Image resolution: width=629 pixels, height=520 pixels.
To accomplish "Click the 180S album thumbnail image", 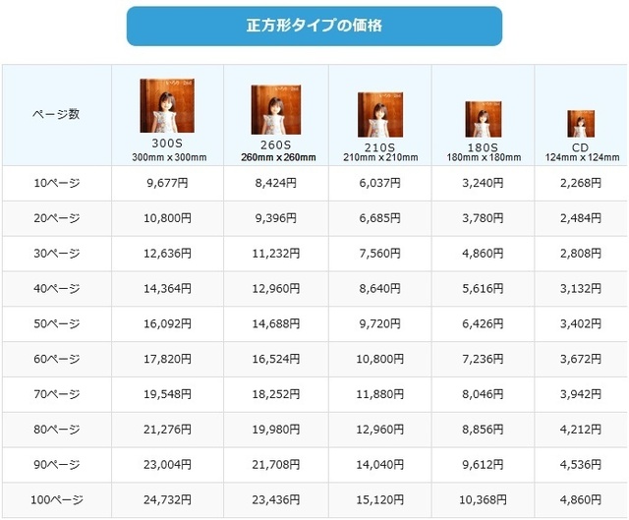I will point(485,119).
